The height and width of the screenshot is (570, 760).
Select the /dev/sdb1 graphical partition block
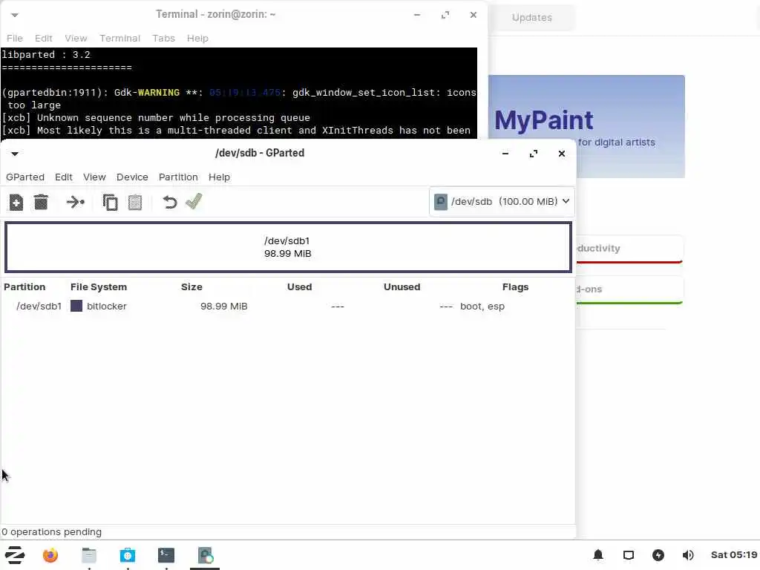[x=288, y=247]
